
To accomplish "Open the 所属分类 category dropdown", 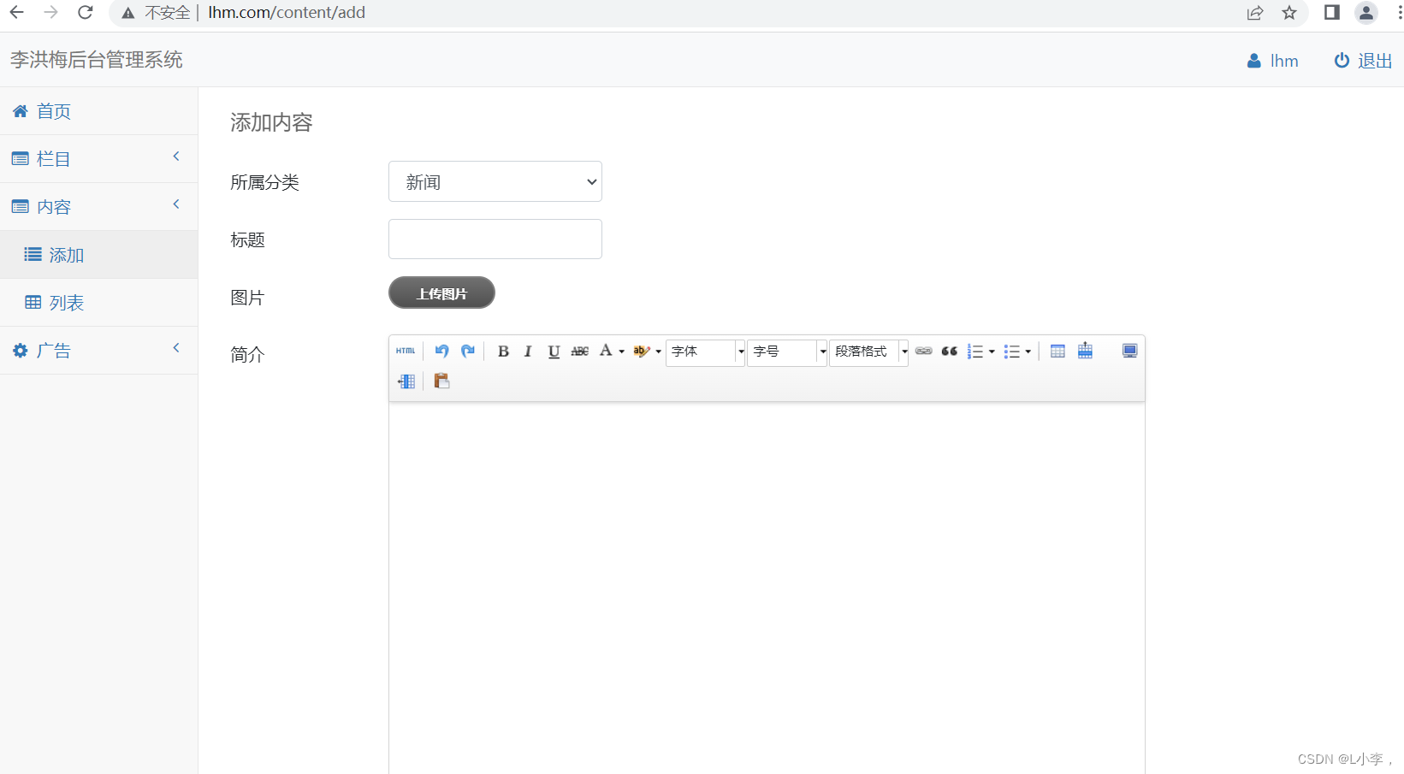I will click(x=495, y=181).
